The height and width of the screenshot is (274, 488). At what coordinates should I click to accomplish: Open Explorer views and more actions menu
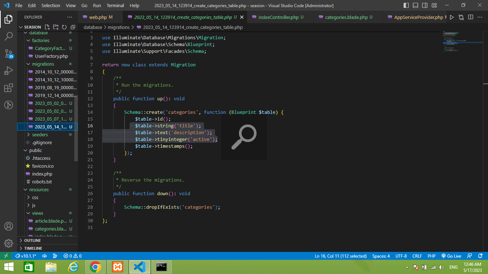pyautogui.click(x=69, y=17)
